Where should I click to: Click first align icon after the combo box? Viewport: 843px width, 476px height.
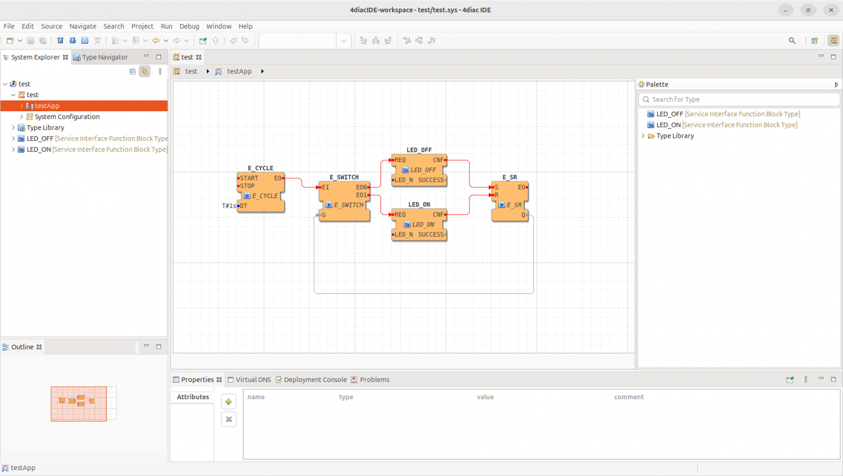[x=364, y=41]
